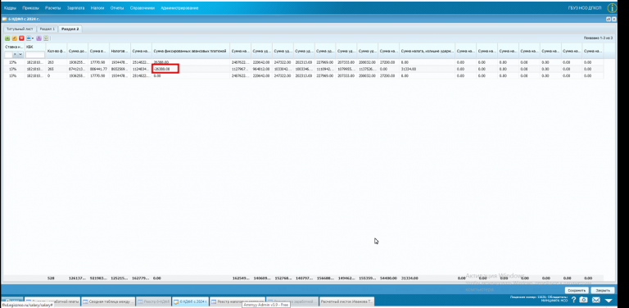
Task: Click the КБК filter input field
Action: pyautogui.click(x=35, y=54)
